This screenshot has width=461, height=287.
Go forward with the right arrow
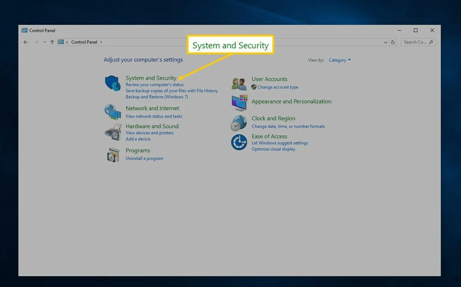coord(36,42)
